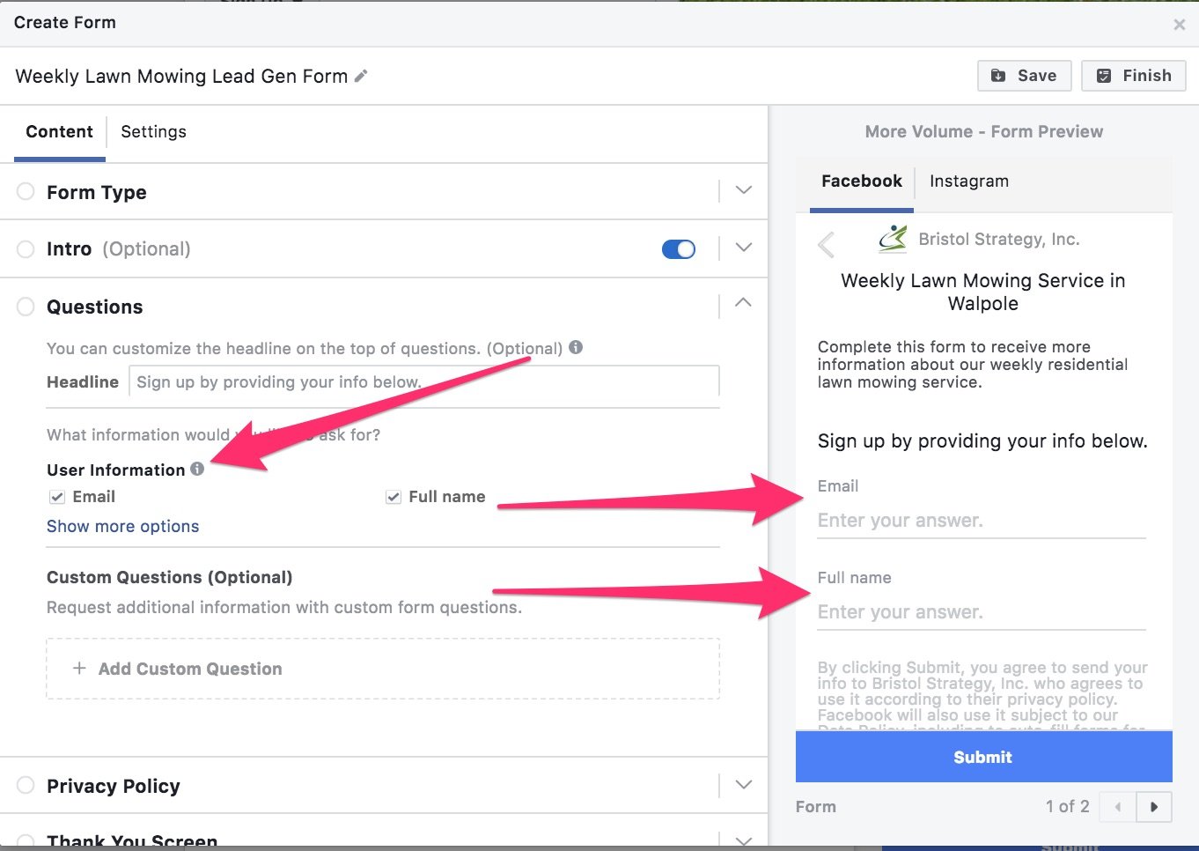Select the Privacy Policy section circle

tap(26, 785)
